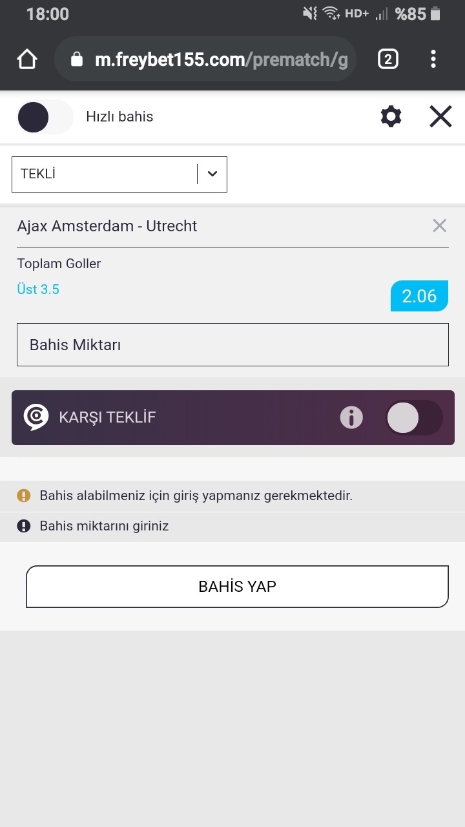The height and width of the screenshot is (827, 465).
Task: Tap the enter bet amount alert icon
Action: [24, 526]
